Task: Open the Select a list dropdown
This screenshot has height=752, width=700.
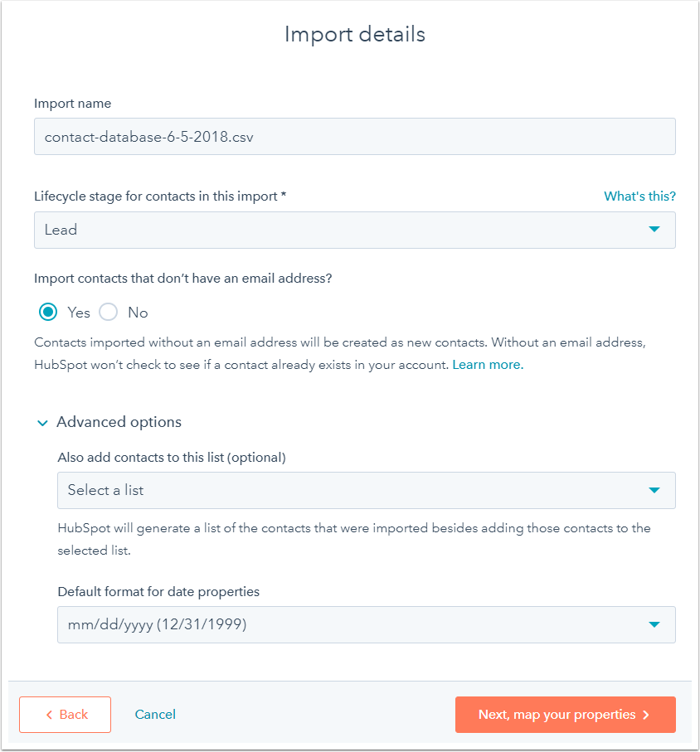Action: point(366,490)
